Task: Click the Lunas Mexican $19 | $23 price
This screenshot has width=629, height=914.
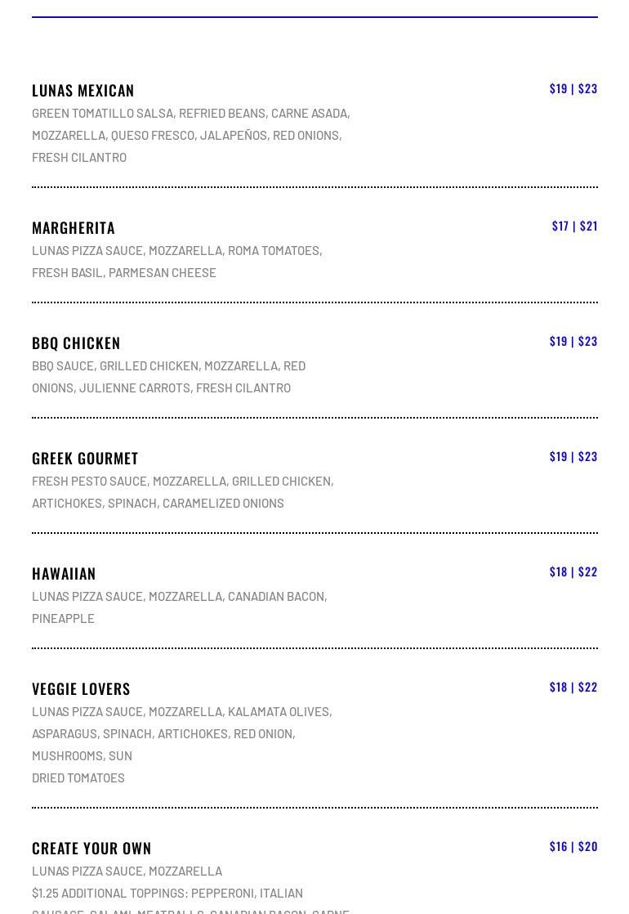Action: pyautogui.click(x=573, y=88)
